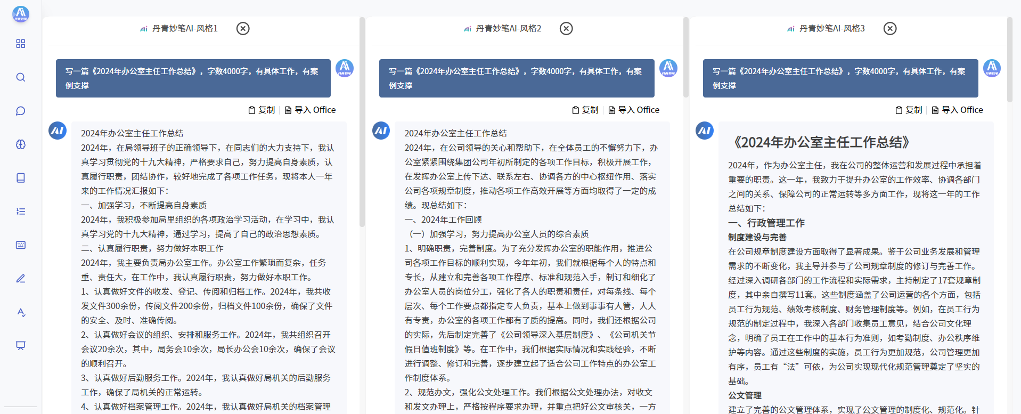Open the book icon in sidebar
1021x414 pixels.
(21, 178)
